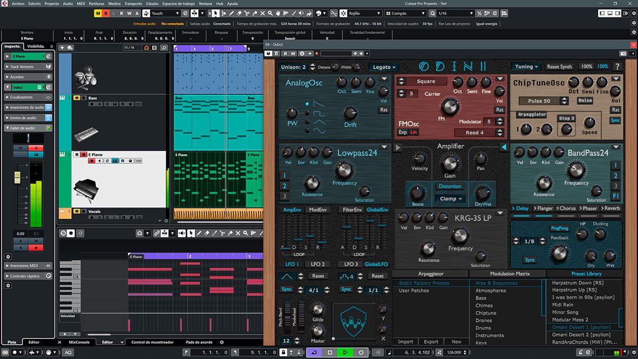This screenshot has height=359, width=638.
Task: Click the Reset Synth button
Action: (559, 66)
